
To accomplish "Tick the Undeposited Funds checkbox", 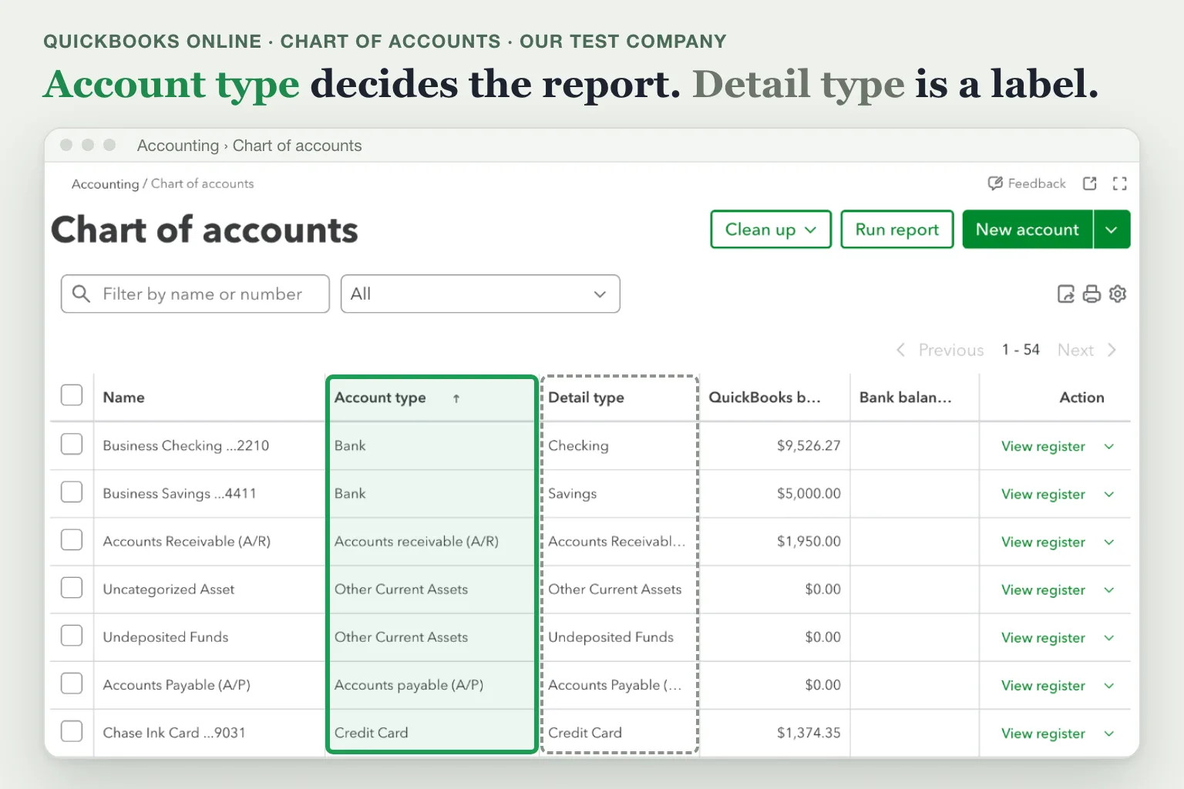I will pos(72,635).
